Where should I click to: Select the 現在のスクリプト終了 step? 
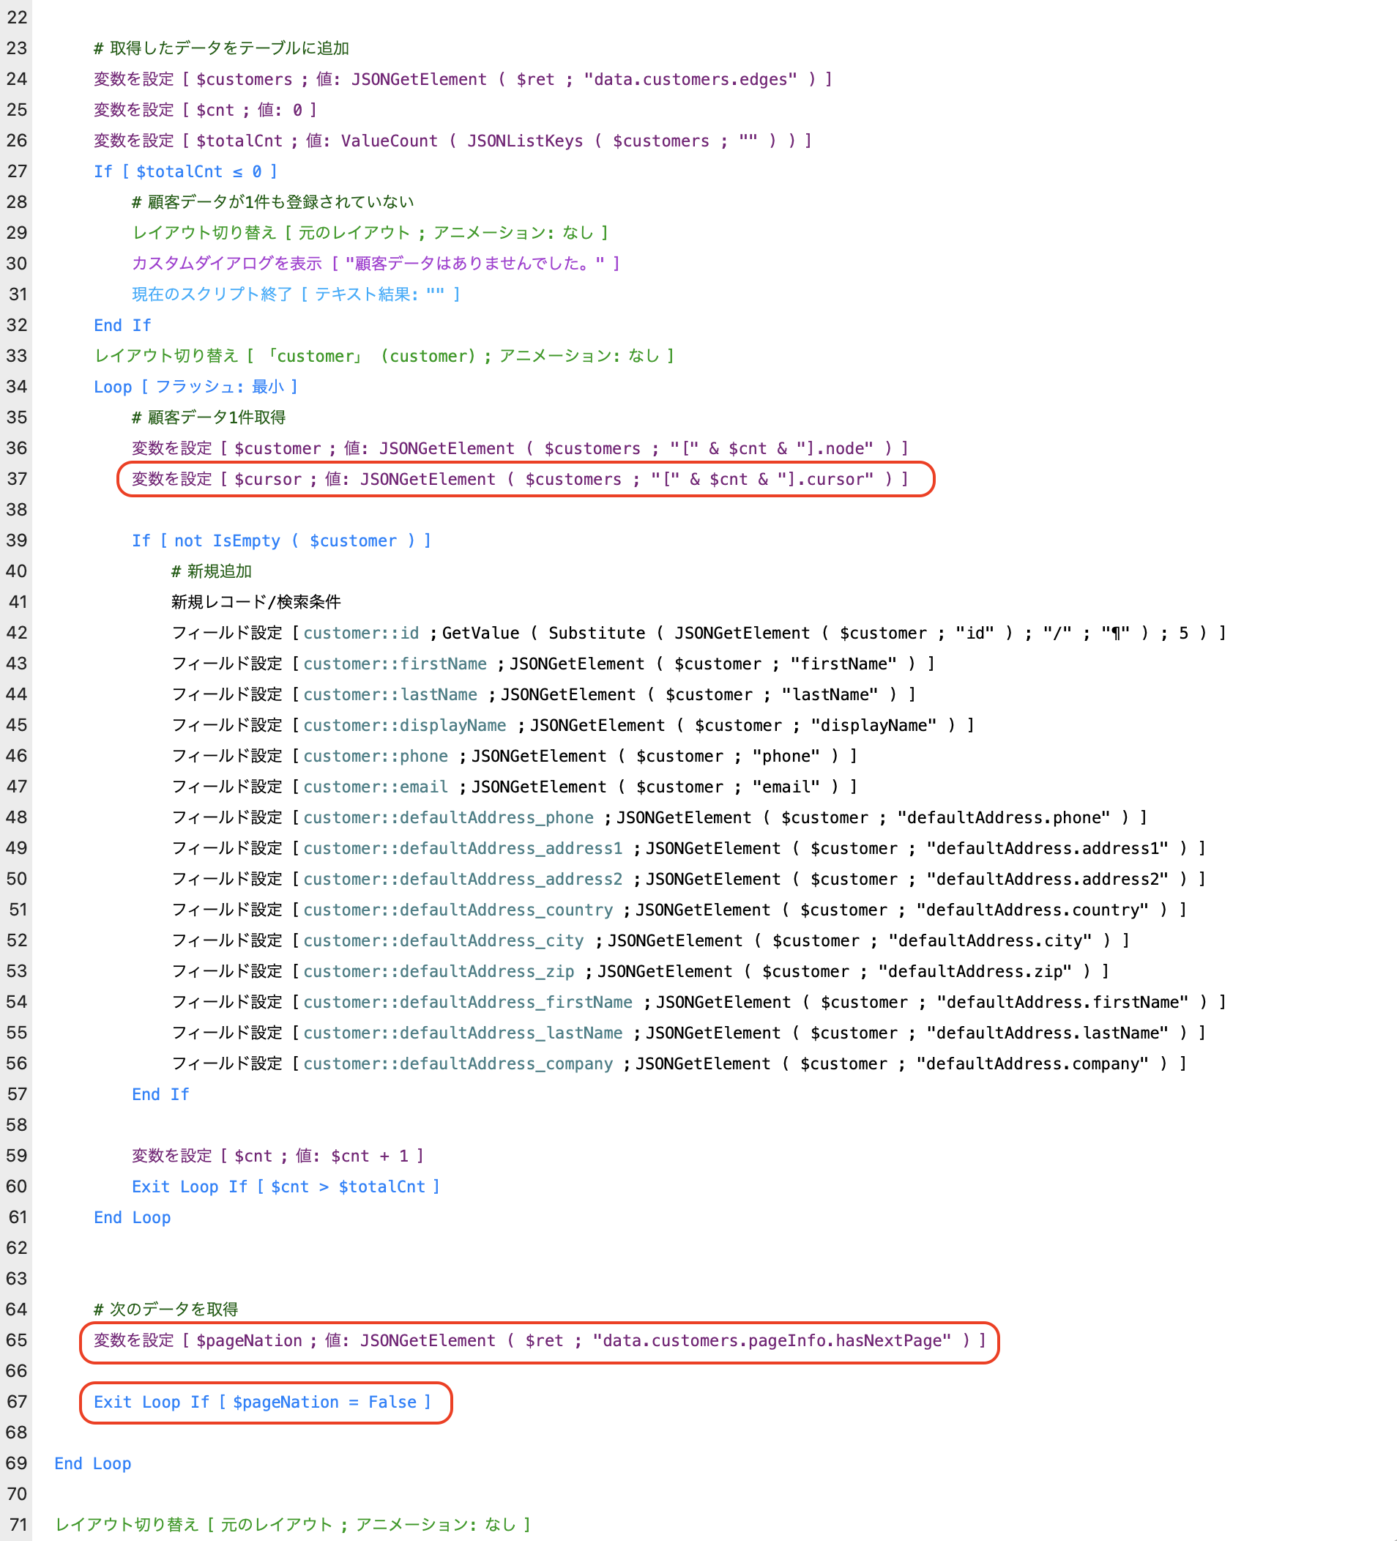pyautogui.click(x=297, y=294)
